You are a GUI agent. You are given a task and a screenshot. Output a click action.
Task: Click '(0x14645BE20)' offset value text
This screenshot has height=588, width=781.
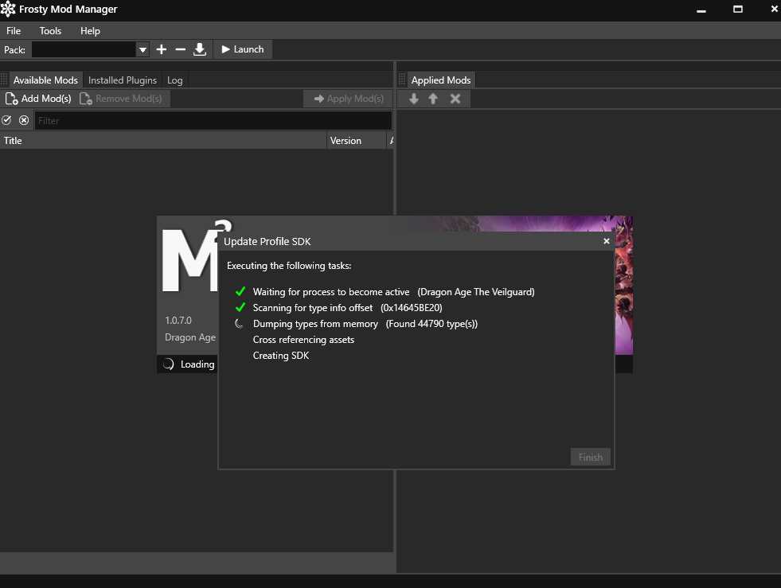[412, 308]
